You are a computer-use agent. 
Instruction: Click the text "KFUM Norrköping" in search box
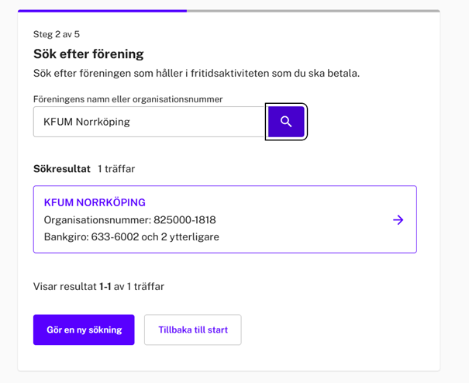pyautogui.click(x=87, y=122)
